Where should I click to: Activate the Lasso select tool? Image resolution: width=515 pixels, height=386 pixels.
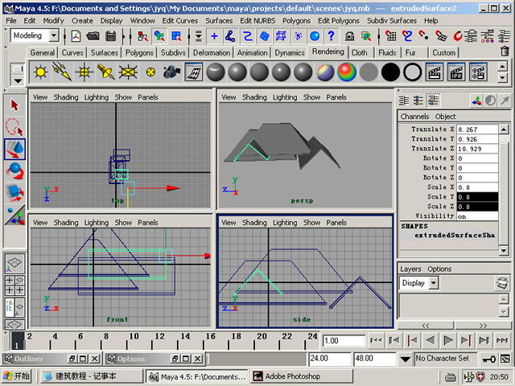[x=14, y=127]
